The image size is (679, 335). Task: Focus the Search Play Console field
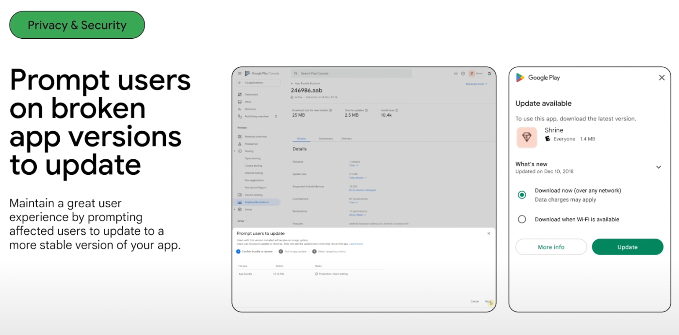click(351, 74)
